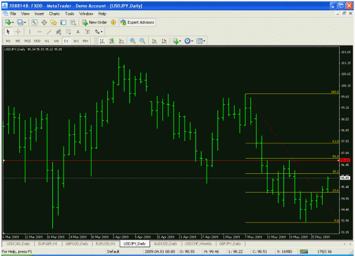355x256 pixels.
Task: Select the red horizontal line on chart
Action: pyautogui.click(x=171, y=160)
